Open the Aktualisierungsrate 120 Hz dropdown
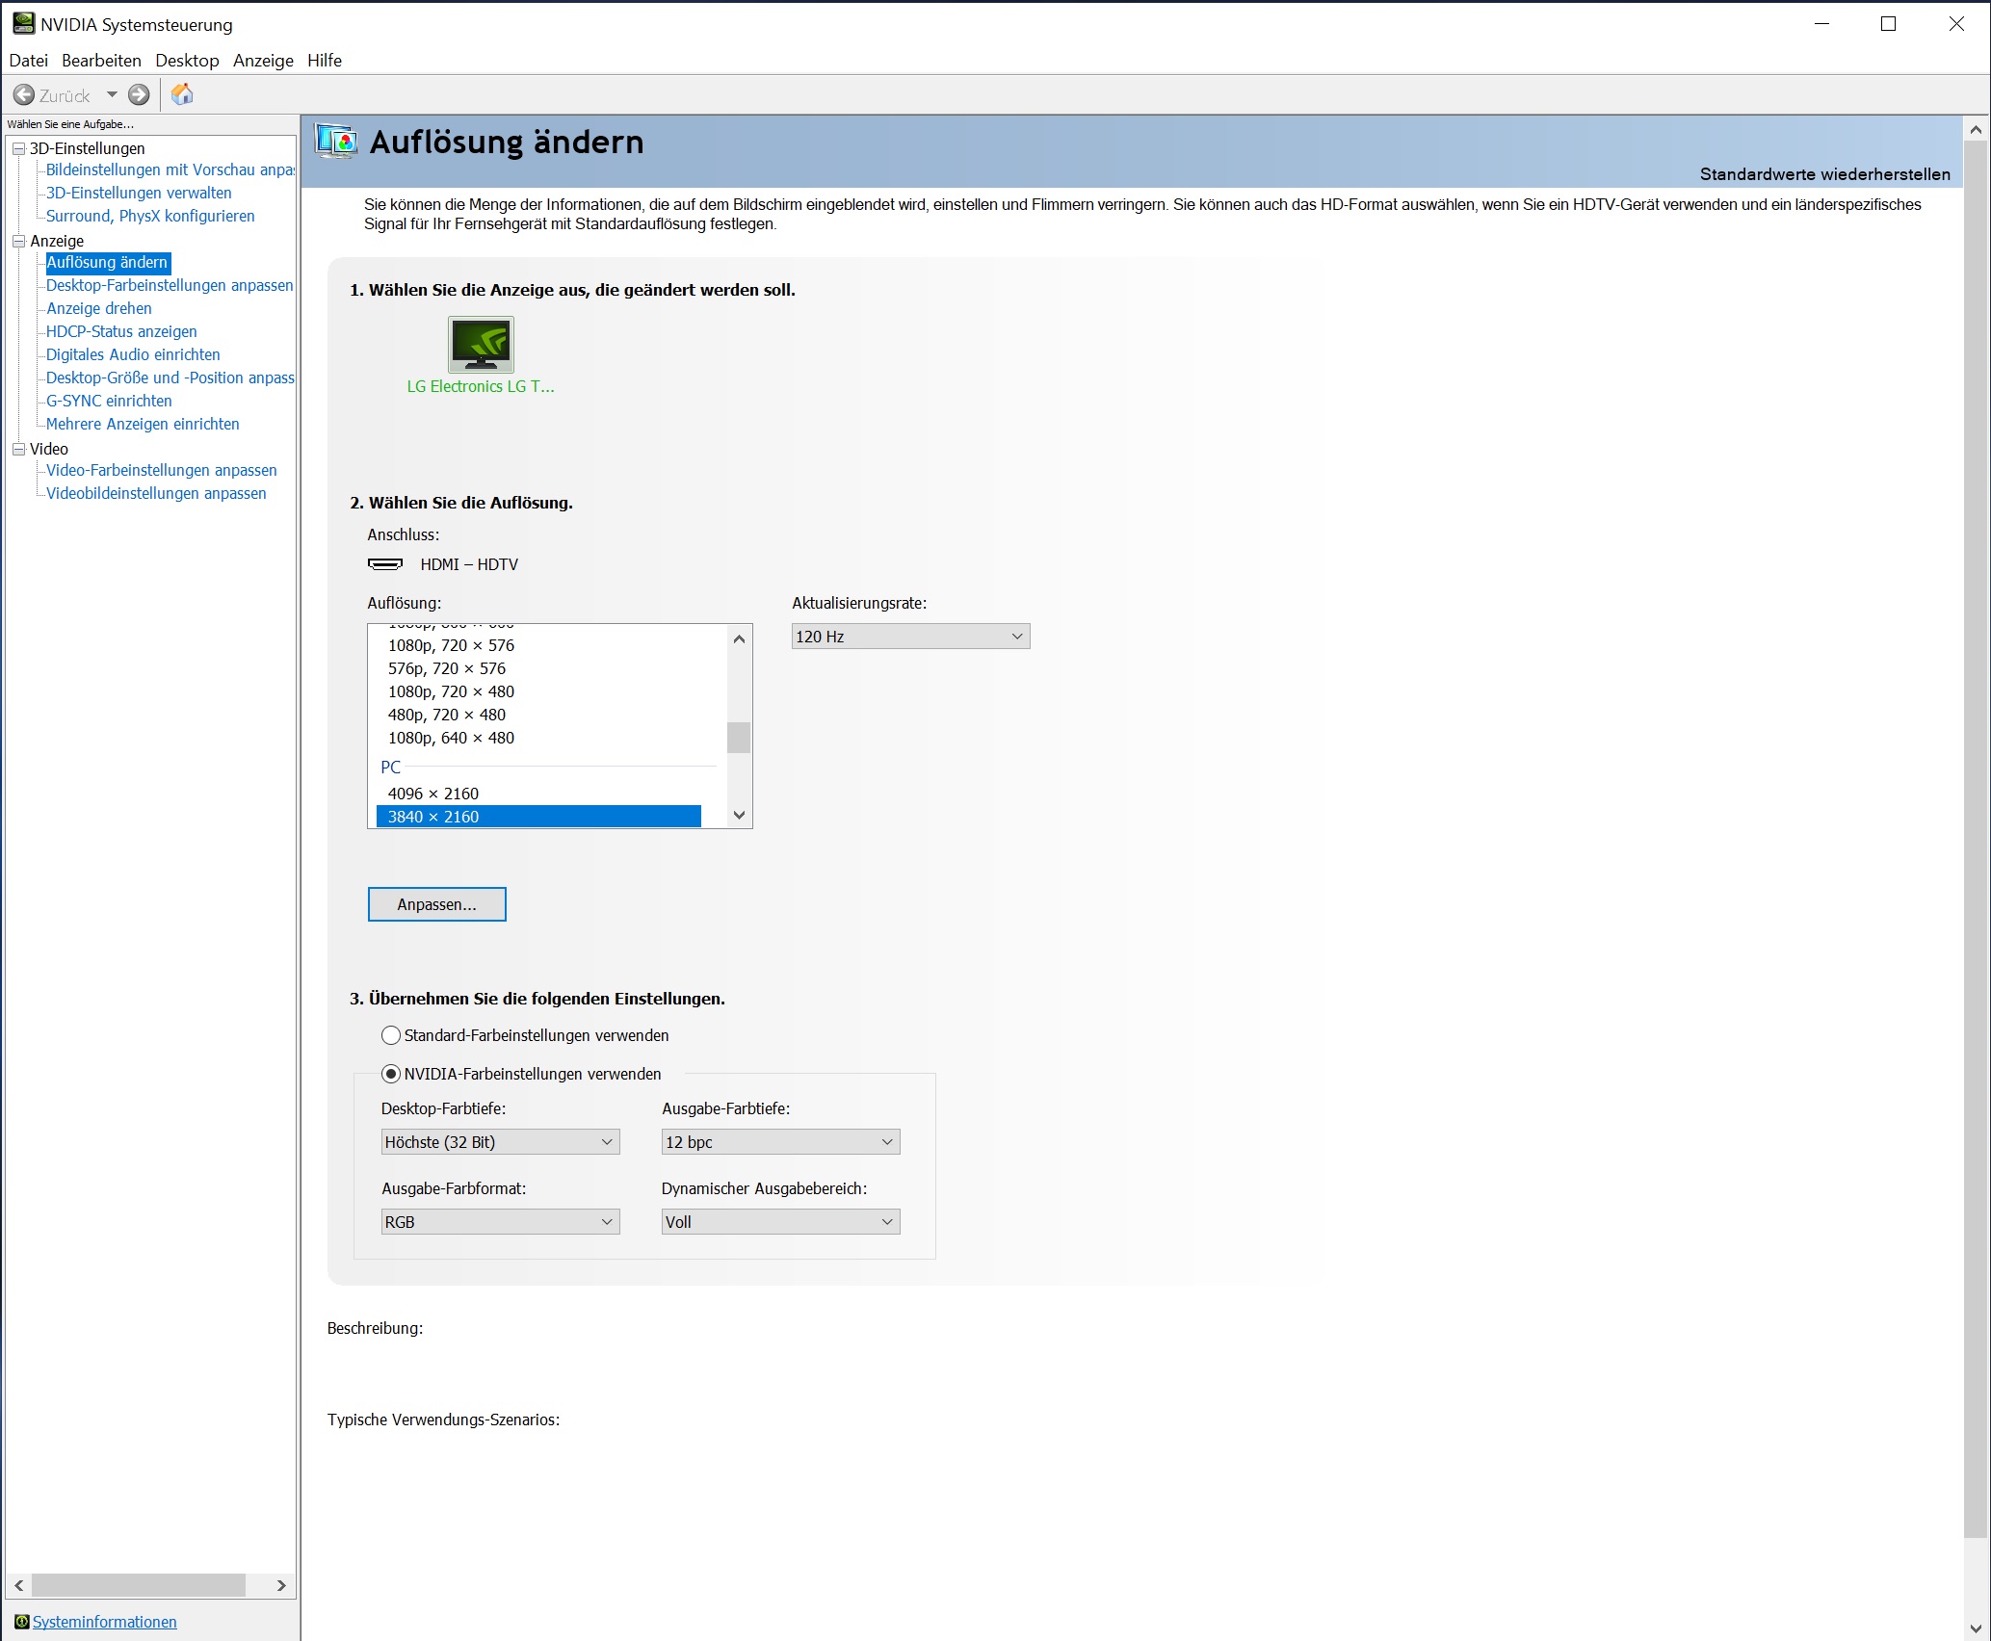The height and width of the screenshot is (1641, 1991). coord(910,637)
